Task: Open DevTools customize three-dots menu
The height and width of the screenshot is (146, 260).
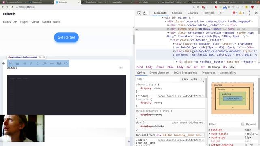Action: [250, 13]
